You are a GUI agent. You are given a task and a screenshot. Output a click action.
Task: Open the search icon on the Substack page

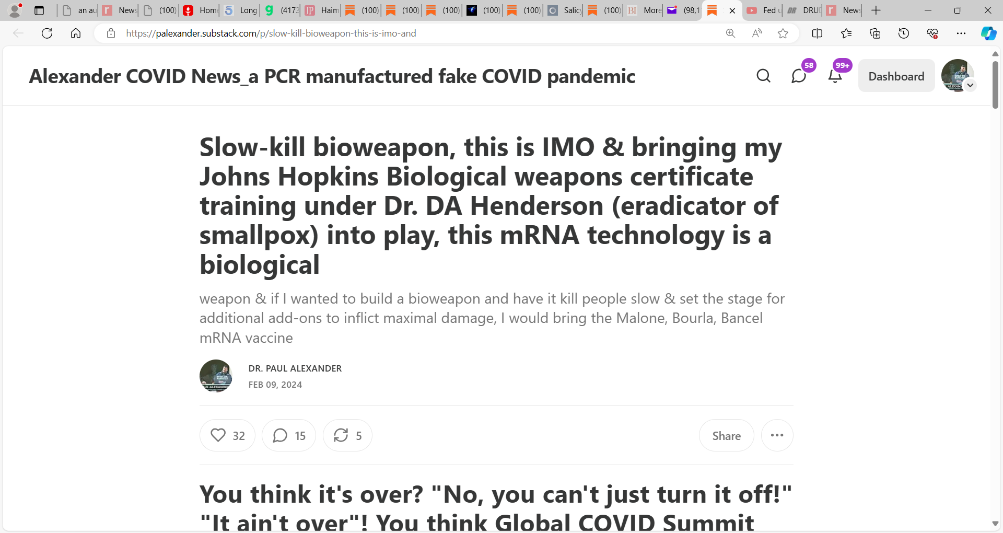point(763,76)
